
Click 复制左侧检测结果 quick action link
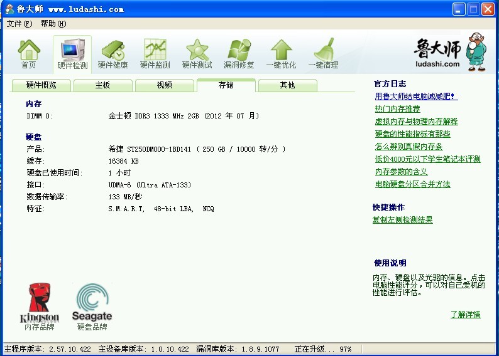point(402,220)
